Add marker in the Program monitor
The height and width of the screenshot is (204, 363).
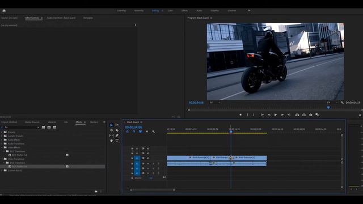[x=240, y=114]
